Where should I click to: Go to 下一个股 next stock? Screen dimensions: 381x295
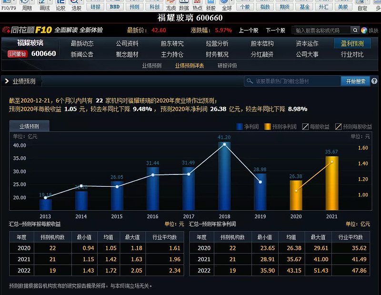coord(275,30)
